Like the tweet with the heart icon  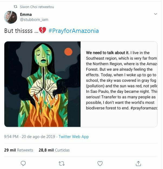coord(100,163)
